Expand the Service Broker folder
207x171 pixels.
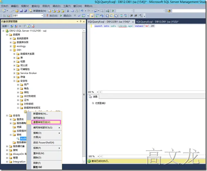pyautogui.click(x=14, y=73)
